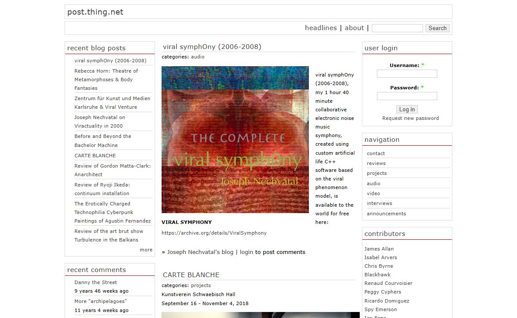Click 'Kunstverein Schwaebisch Hall' text

(x=199, y=295)
